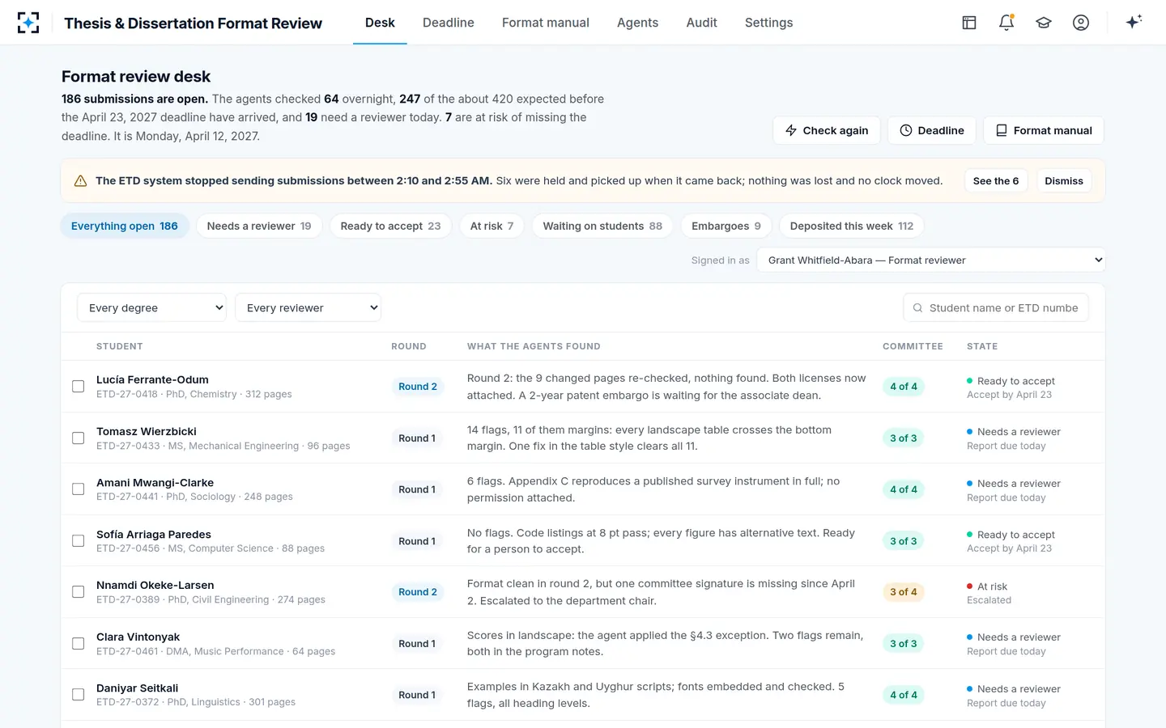Filter by Waiting on students 88
Viewport: 1166px width, 728px height.
[x=602, y=226]
